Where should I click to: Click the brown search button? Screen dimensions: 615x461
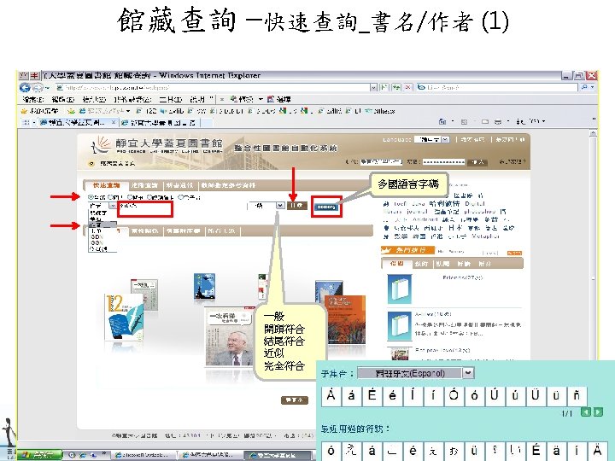(297, 206)
